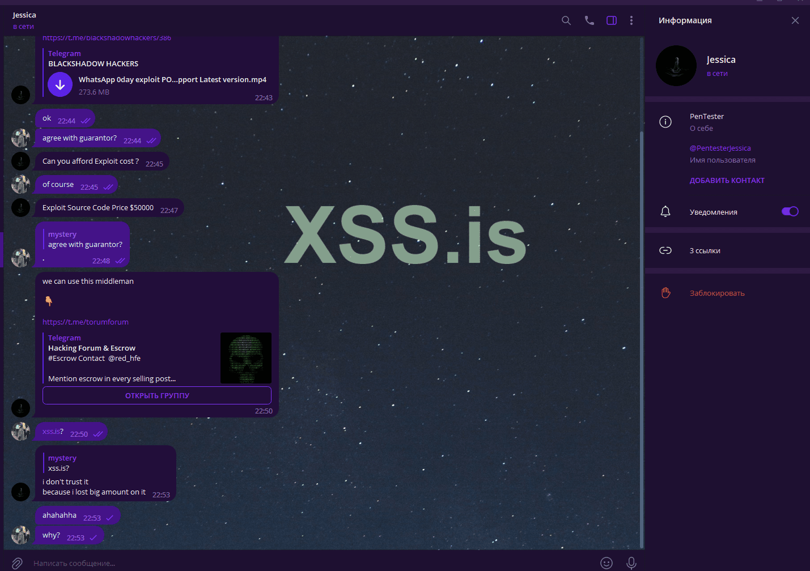
Task: Record a voice message with the microphone
Action: (631, 563)
